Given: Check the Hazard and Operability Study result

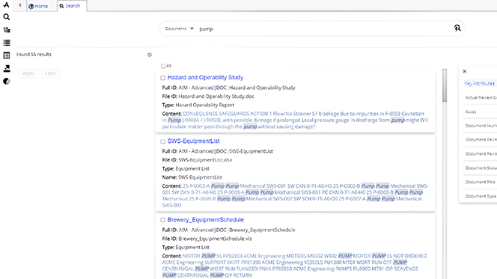Looking at the screenshot, I should pyautogui.click(x=162, y=78).
